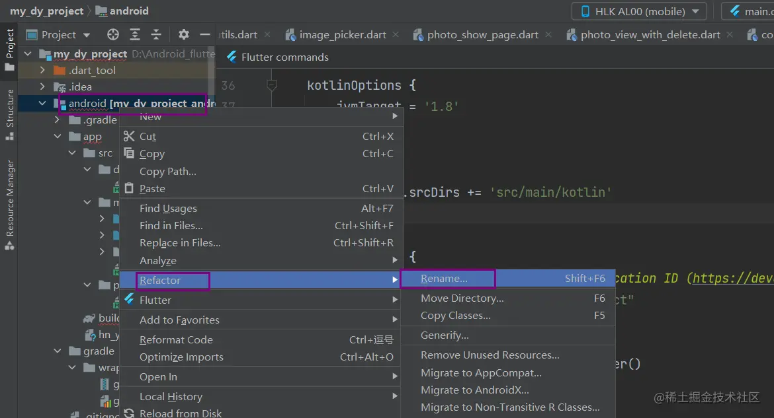The image size is (774, 418).
Task: Switch to the photo_show_page.dart tab
Action: click(x=482, y=35)
